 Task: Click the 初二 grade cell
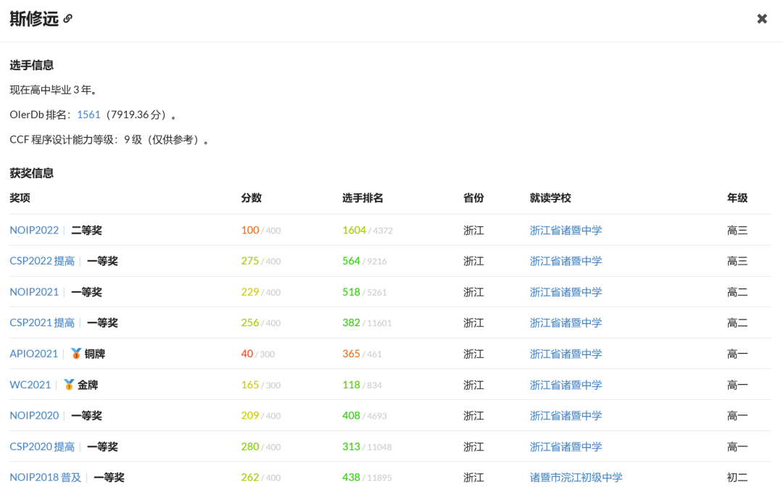point(737,478)
